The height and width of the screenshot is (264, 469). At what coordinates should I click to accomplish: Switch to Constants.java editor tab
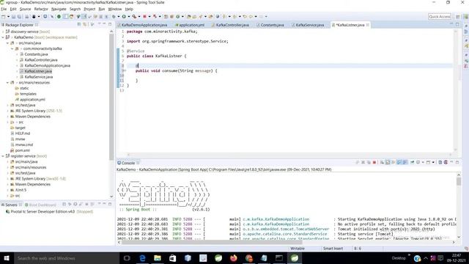point(272,25)
